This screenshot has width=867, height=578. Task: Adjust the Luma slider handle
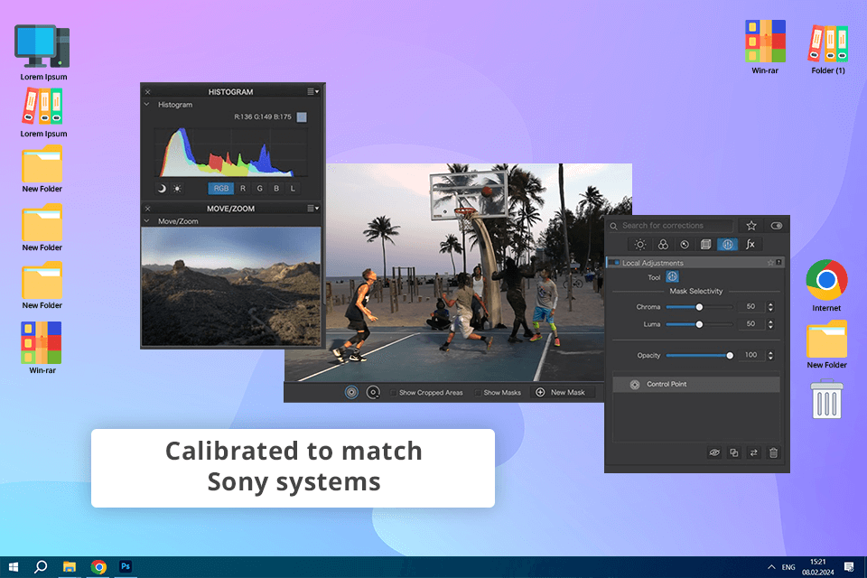(x=699, y=325)
